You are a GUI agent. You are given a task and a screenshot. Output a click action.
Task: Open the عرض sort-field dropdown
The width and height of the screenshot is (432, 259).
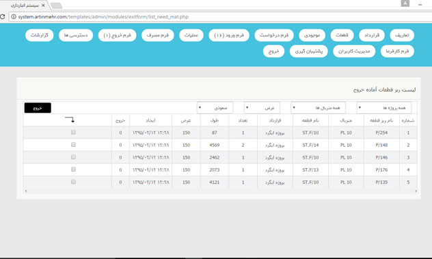(x=262, y=108)
